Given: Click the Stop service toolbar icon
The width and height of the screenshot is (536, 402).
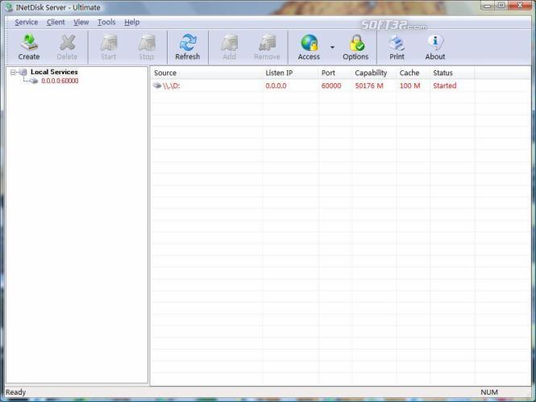Looking at the screenshot, I should tap(147, 48).
